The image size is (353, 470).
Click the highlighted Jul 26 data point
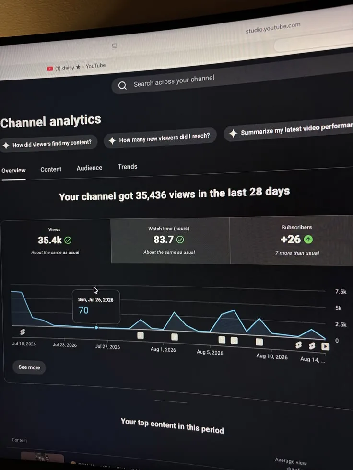point(96,328)
